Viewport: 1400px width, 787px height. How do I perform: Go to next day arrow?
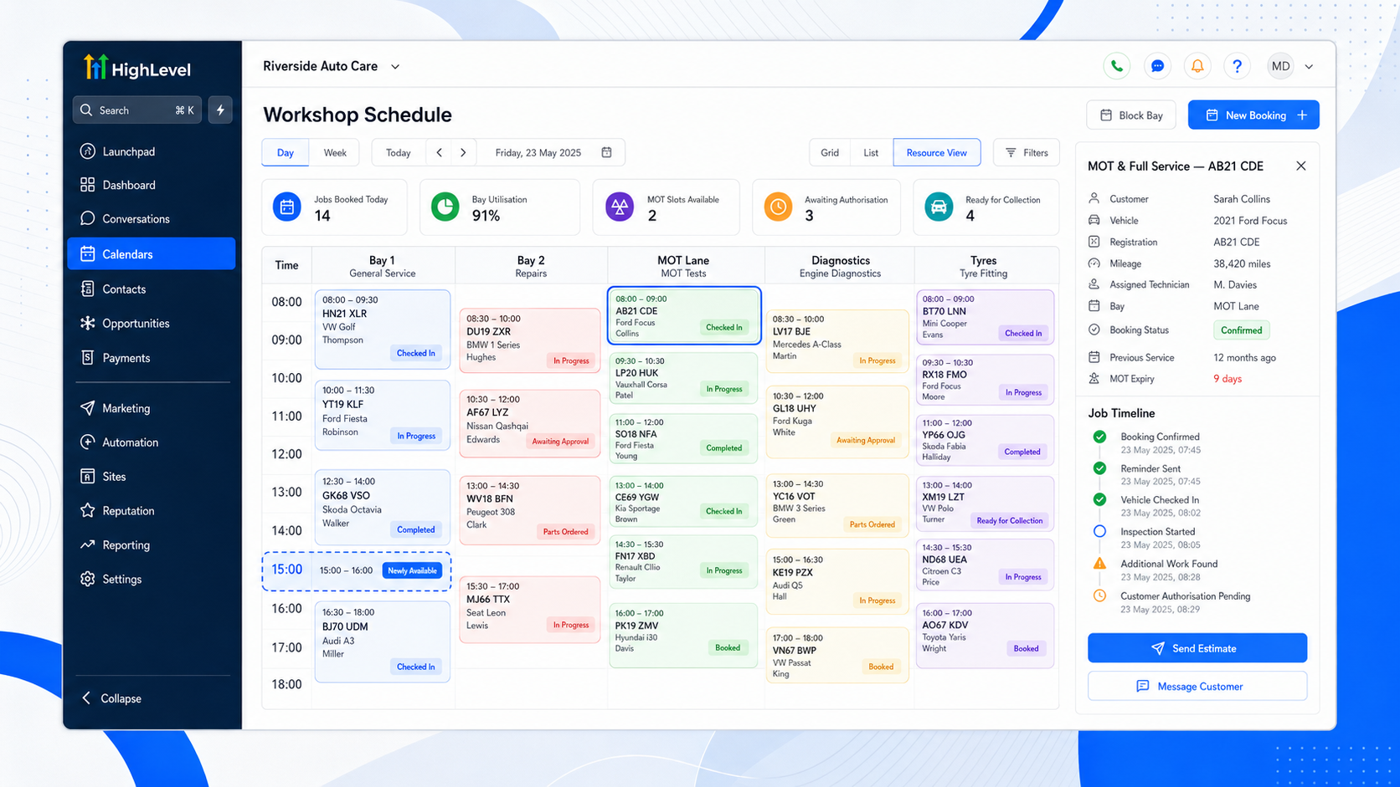463,152
